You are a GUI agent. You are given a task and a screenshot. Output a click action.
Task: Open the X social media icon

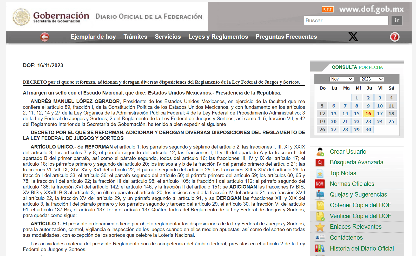click(353, 37)
